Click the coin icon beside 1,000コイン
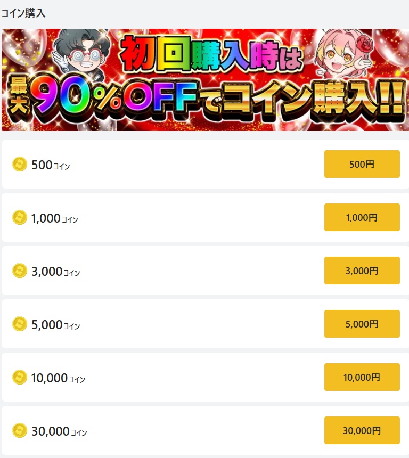Image resolution: width=409 pixels, height=458 pixels. click(x=20, y=217)
